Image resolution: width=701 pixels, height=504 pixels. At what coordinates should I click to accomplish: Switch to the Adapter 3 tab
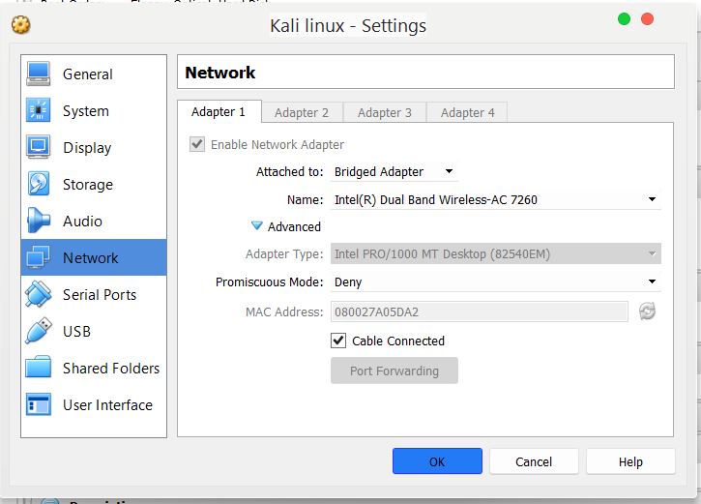coord(385,112)
